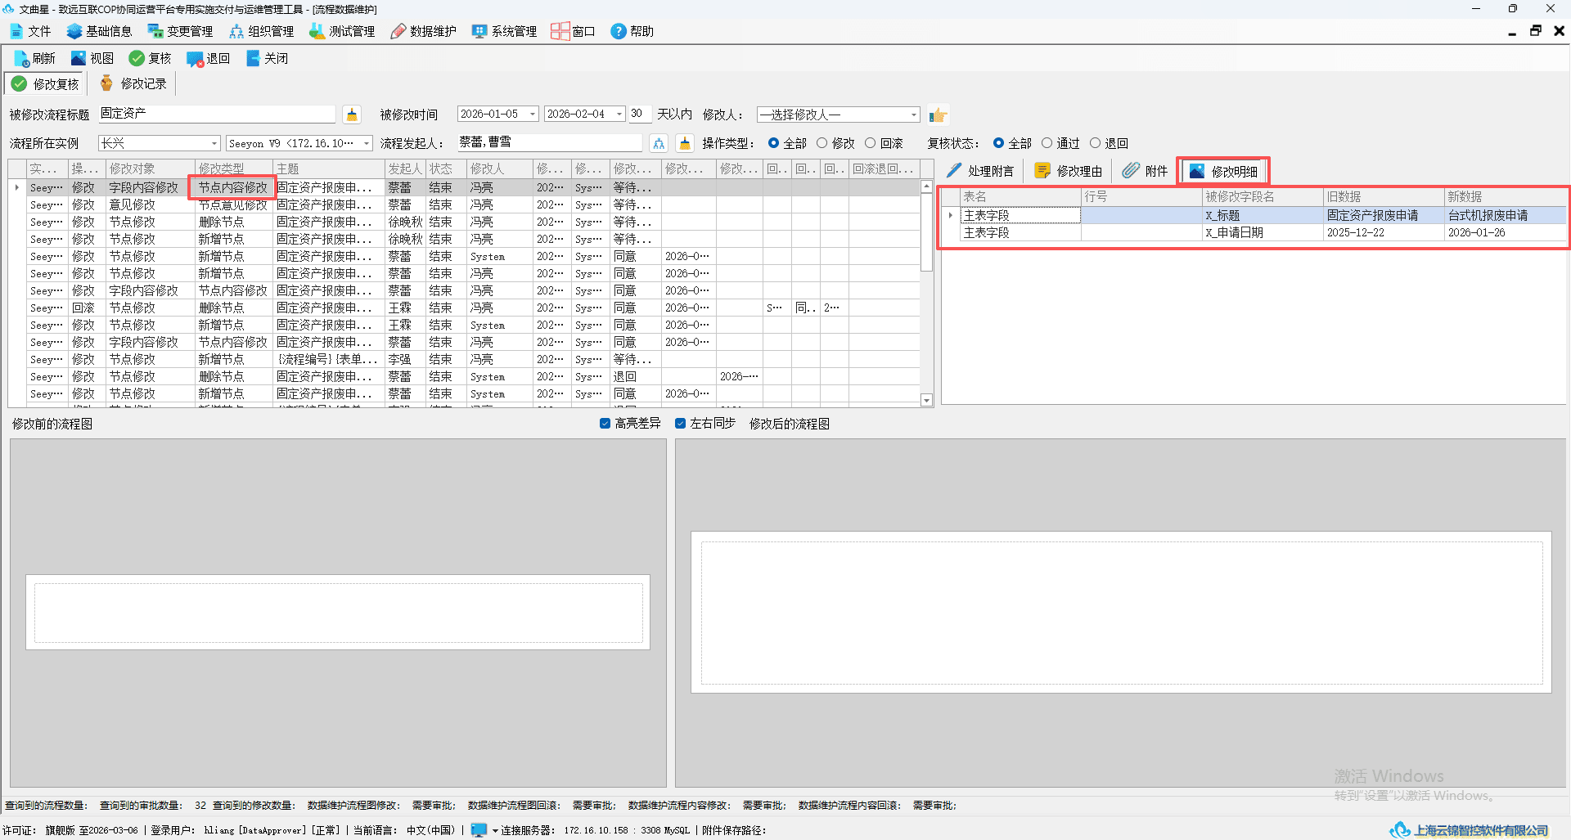Expand the 选择修改人 dropdown
This screenshot has width=1571, height=840.
914,115
